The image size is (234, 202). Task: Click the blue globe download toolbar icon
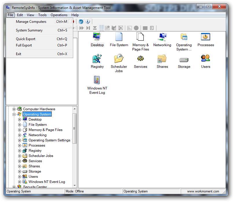[x=81, y=22]
